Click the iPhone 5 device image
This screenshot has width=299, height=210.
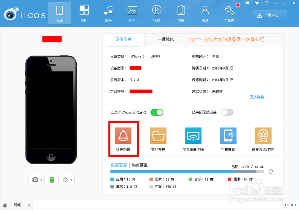point(51,110)
